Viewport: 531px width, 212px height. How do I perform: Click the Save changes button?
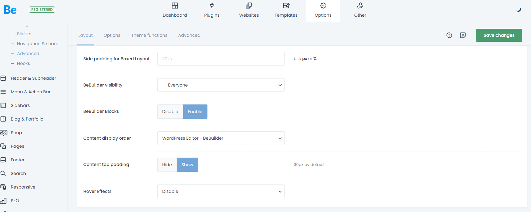(499, 35)
